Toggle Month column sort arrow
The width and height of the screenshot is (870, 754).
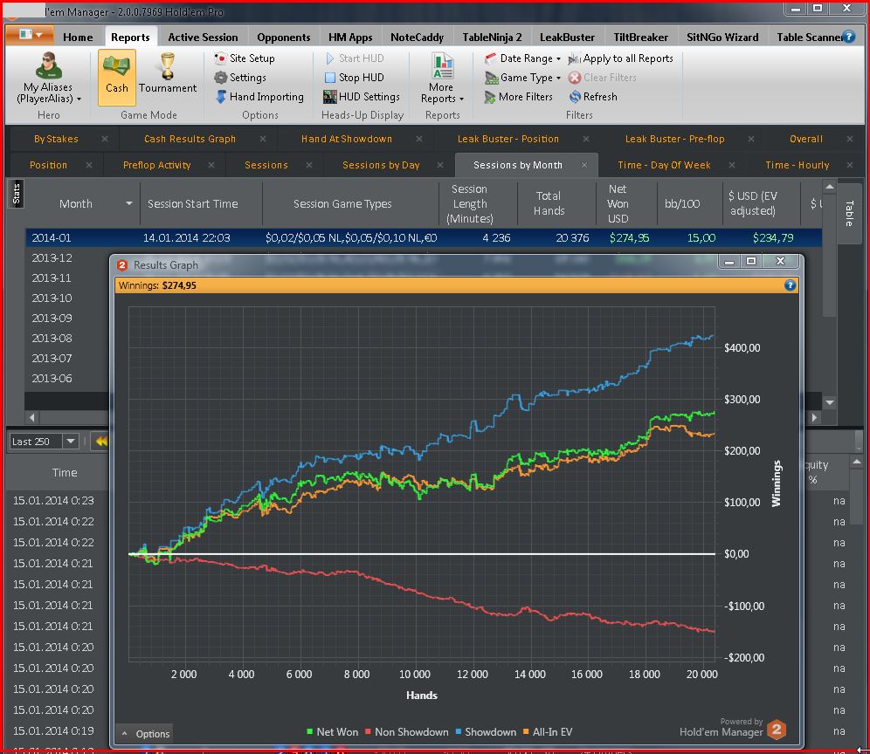tap(129, 203)
